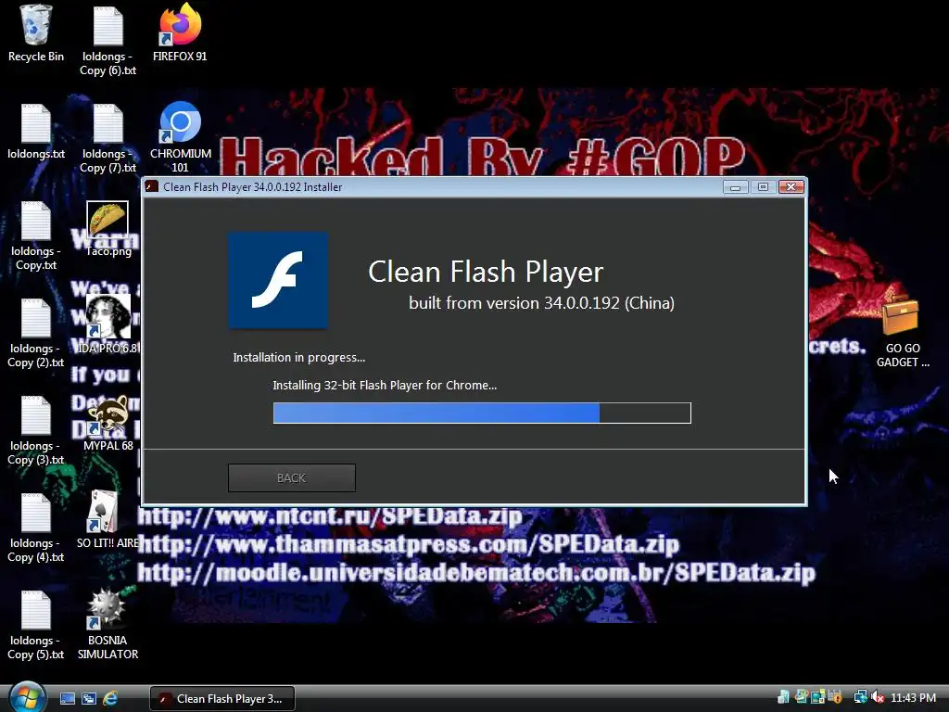949x712 pixels.
Task: Click the 'Clean Flash Player' heading text
Action: 486,272
